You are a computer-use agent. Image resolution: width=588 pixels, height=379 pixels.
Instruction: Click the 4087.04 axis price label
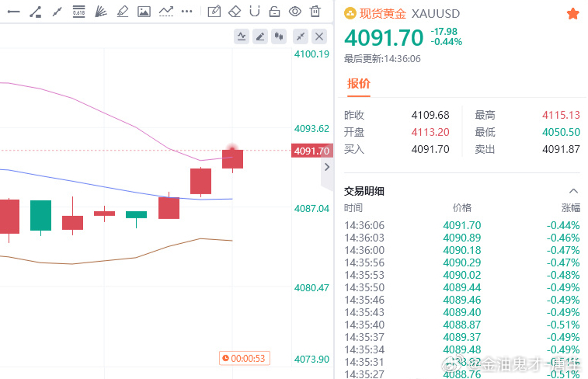pyautogui.click(x=311, y=208)
